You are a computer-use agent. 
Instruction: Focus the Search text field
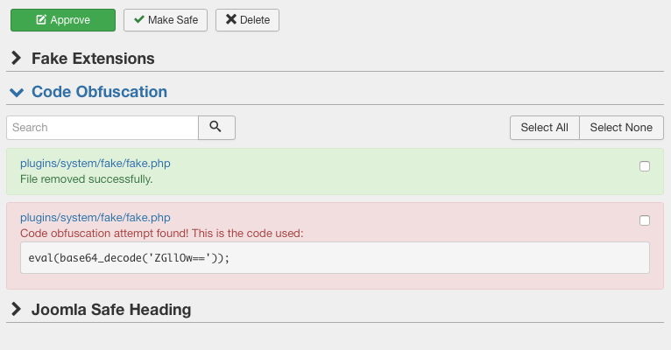point(102,128)
